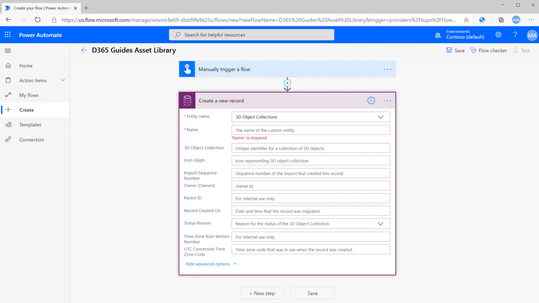This screenshot has height=303, width=539.
Task: Click the insert step plus circle between cards
Action: click(287, 83)
